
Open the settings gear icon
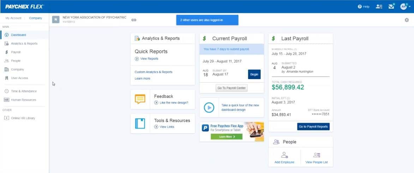click(x=407, y=20)
